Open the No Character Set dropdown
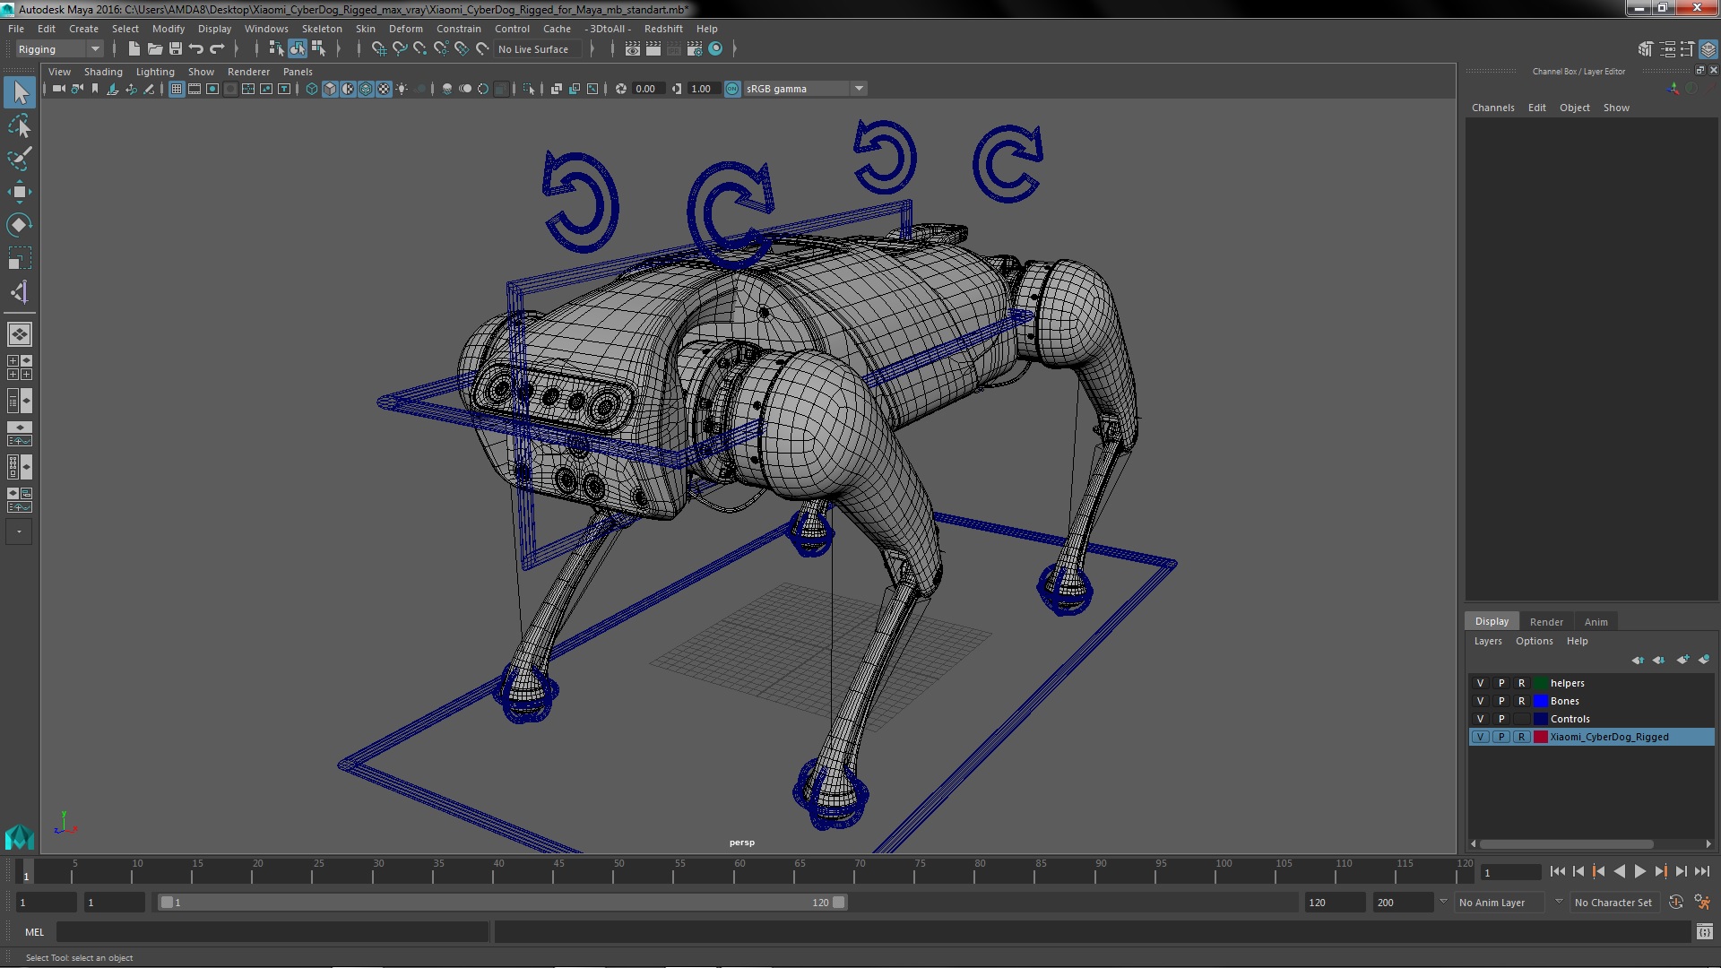1721x968 pixels. [x=1617, y=903]
